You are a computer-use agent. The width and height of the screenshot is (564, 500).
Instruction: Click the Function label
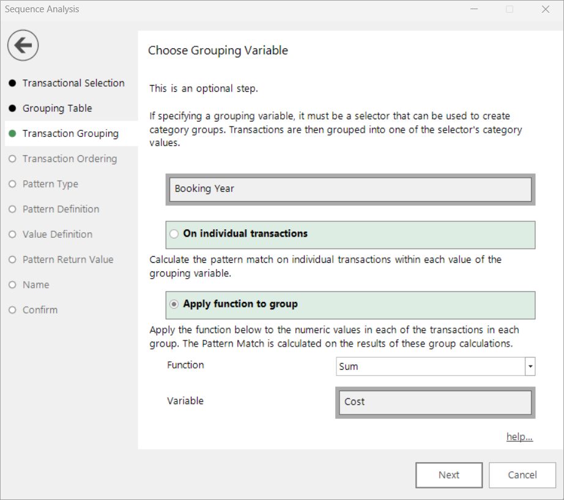point(185,365)
